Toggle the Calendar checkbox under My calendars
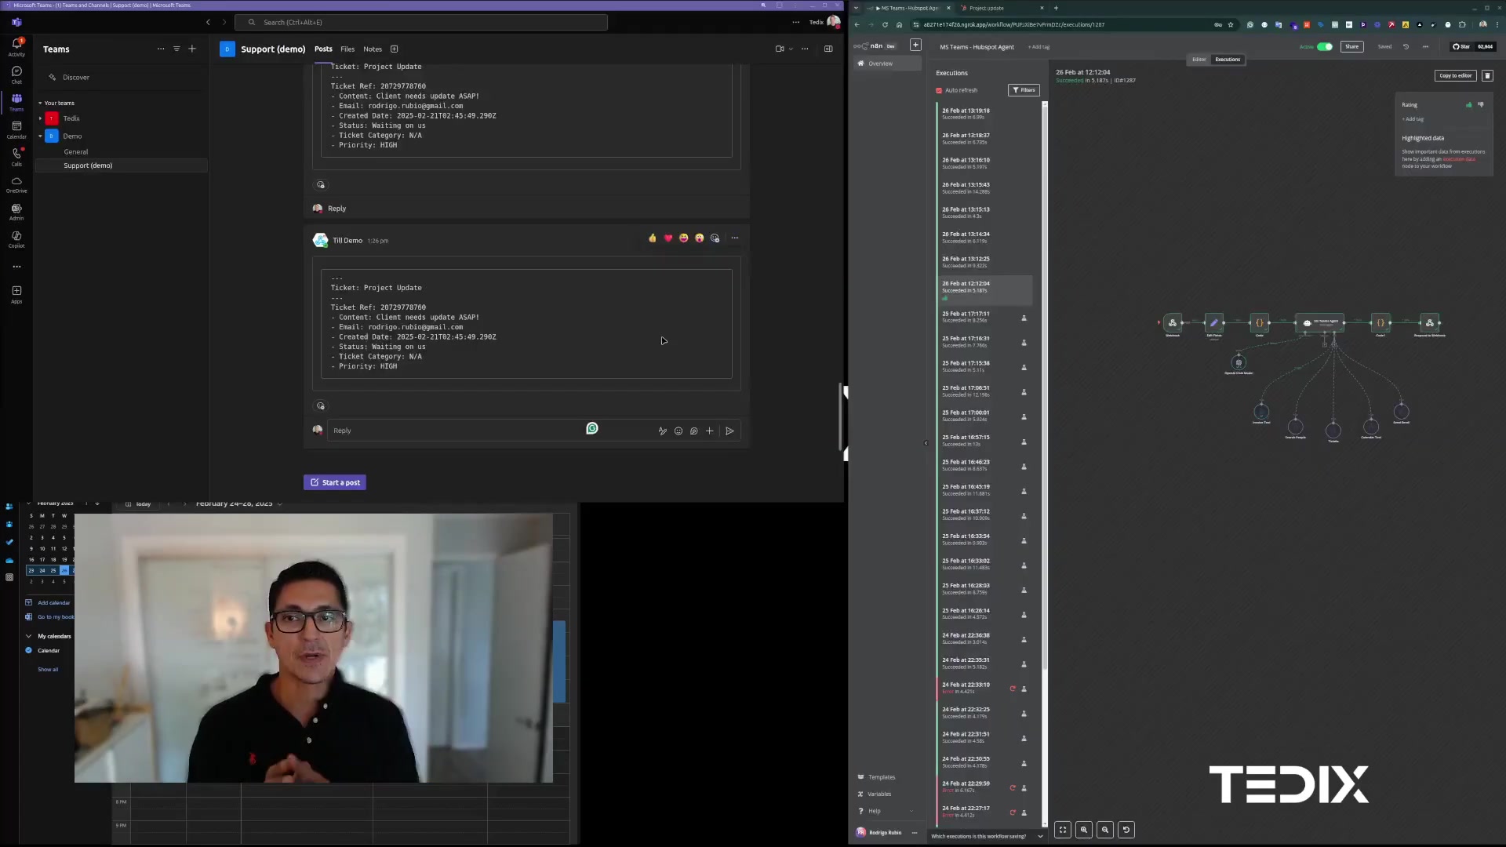The image size is (1506, 847). 29,650
